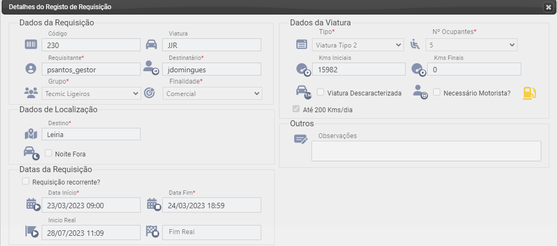The height and width of the screenshot is (246, 557).
Task: Click the map pin icon beside Destino
Action: [31, 134]
